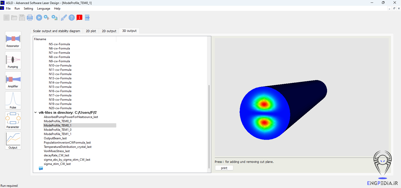
Task: Open the Output module
Action: [13, 141]
